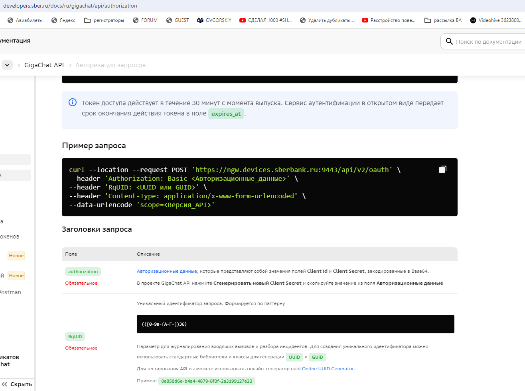This screenshot has height=391, width=525.
Task: Open the Videohive bookmark
Action: tap(496, 20)
